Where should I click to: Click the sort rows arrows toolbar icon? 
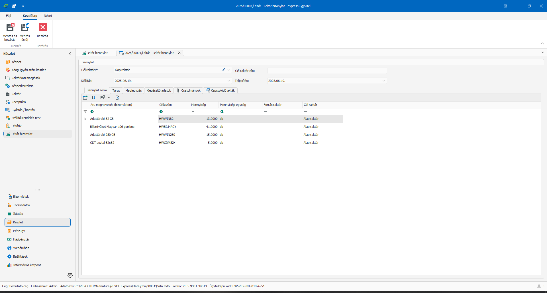click(x=93, y=98)
